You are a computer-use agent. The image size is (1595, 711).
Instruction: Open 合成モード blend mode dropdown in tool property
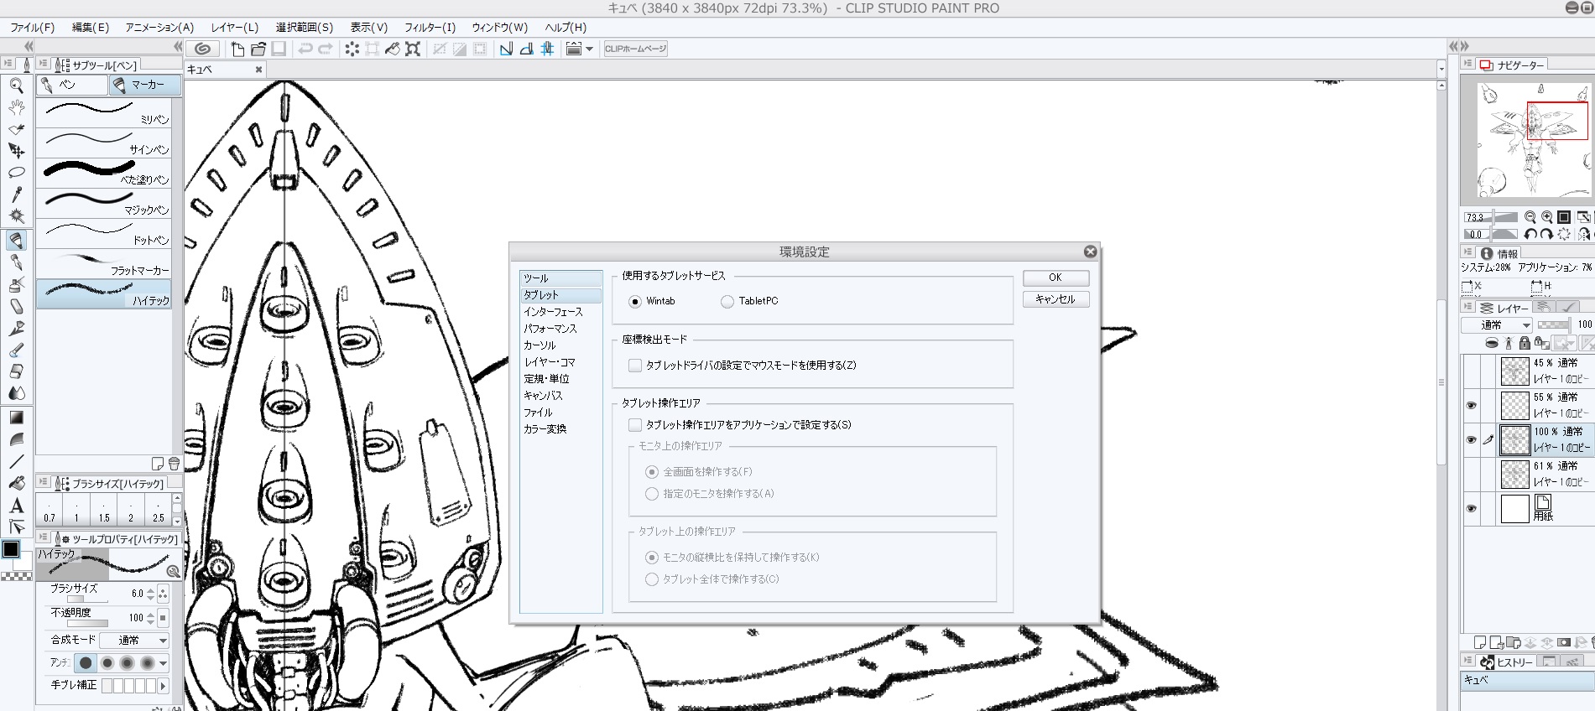pos(134,641)
